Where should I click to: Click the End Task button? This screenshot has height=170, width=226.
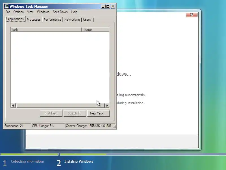click(x=51, y=113)
